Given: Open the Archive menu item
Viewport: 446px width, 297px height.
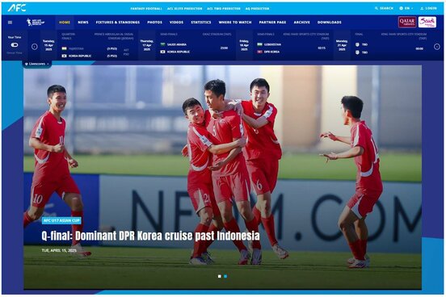Looking at the screenshot, I should [302, 22].
